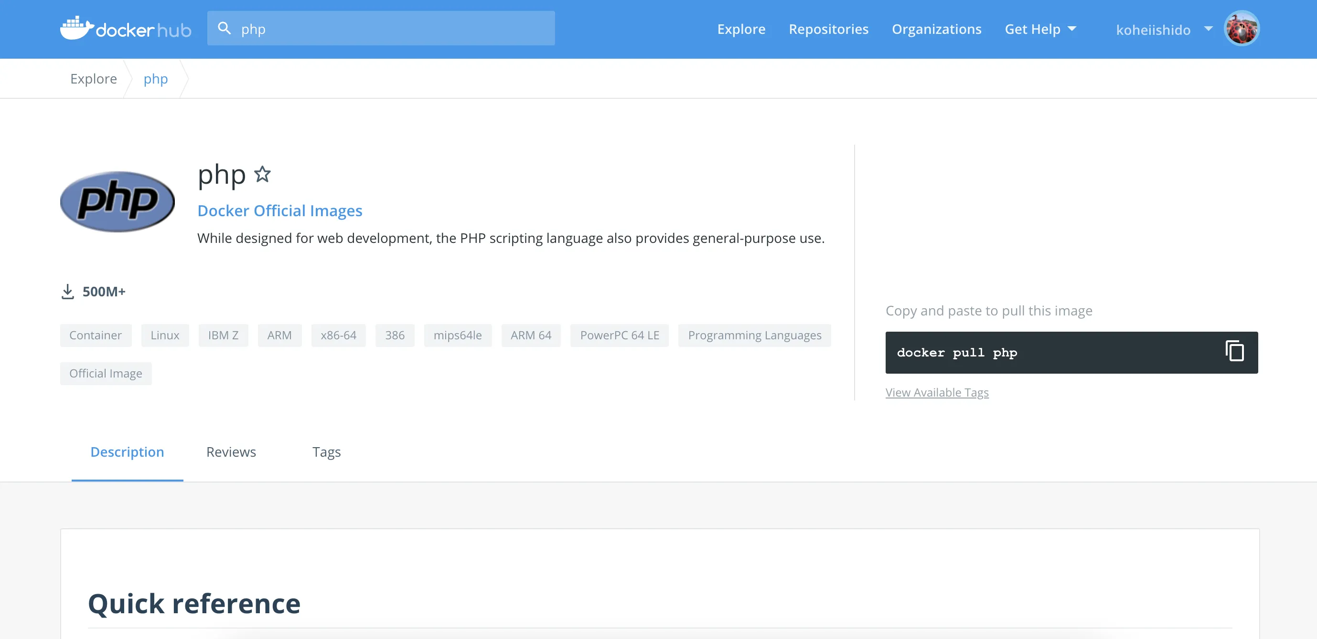Click the 500M+ downloads text
The image size is (1317, 639).
click(x=104, y=292)
